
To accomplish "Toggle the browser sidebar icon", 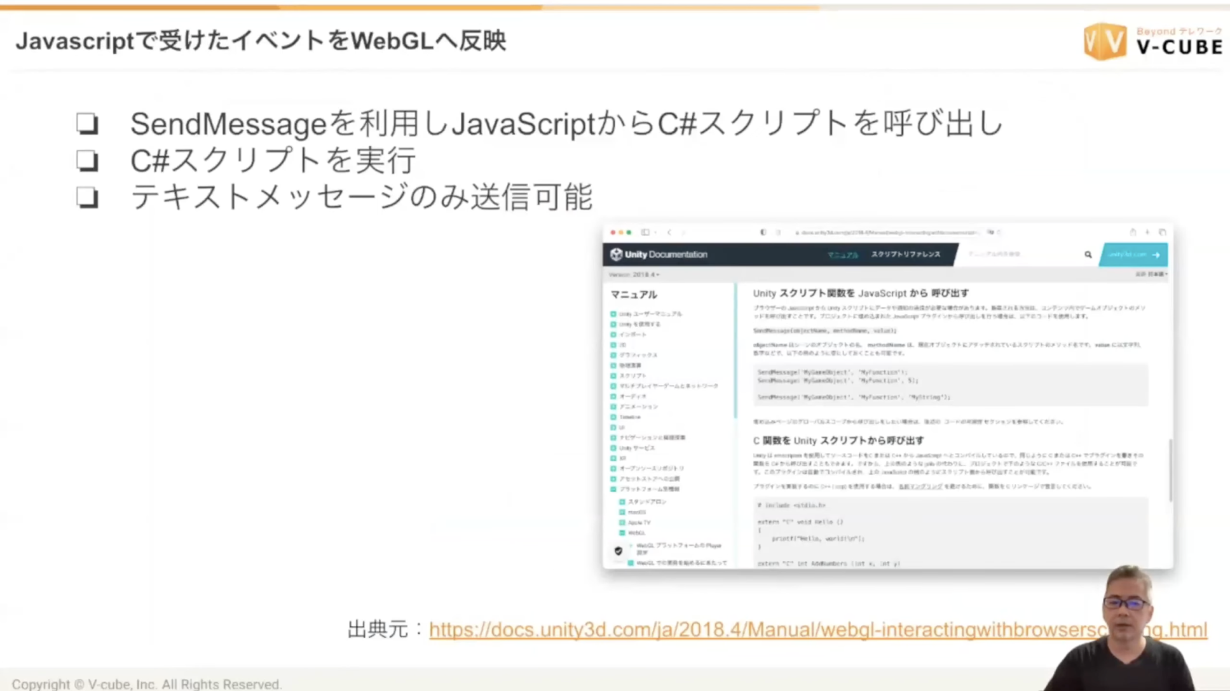I will pyautogui.click(x=645, y=232).
